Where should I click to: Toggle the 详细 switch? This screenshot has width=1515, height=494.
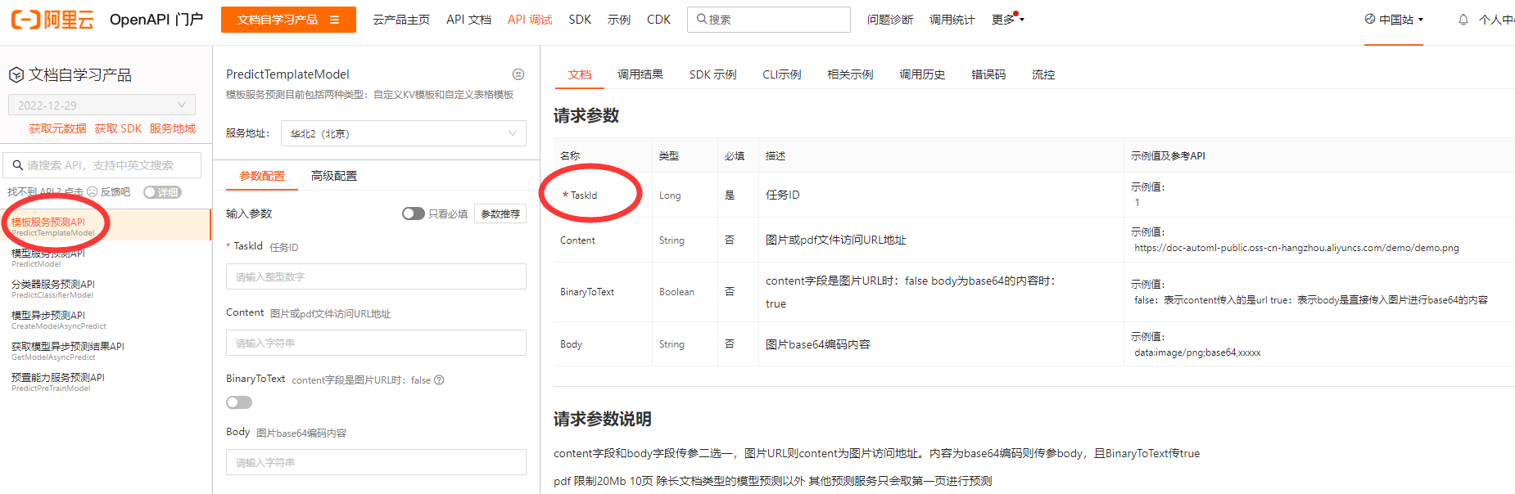[162, 192]
